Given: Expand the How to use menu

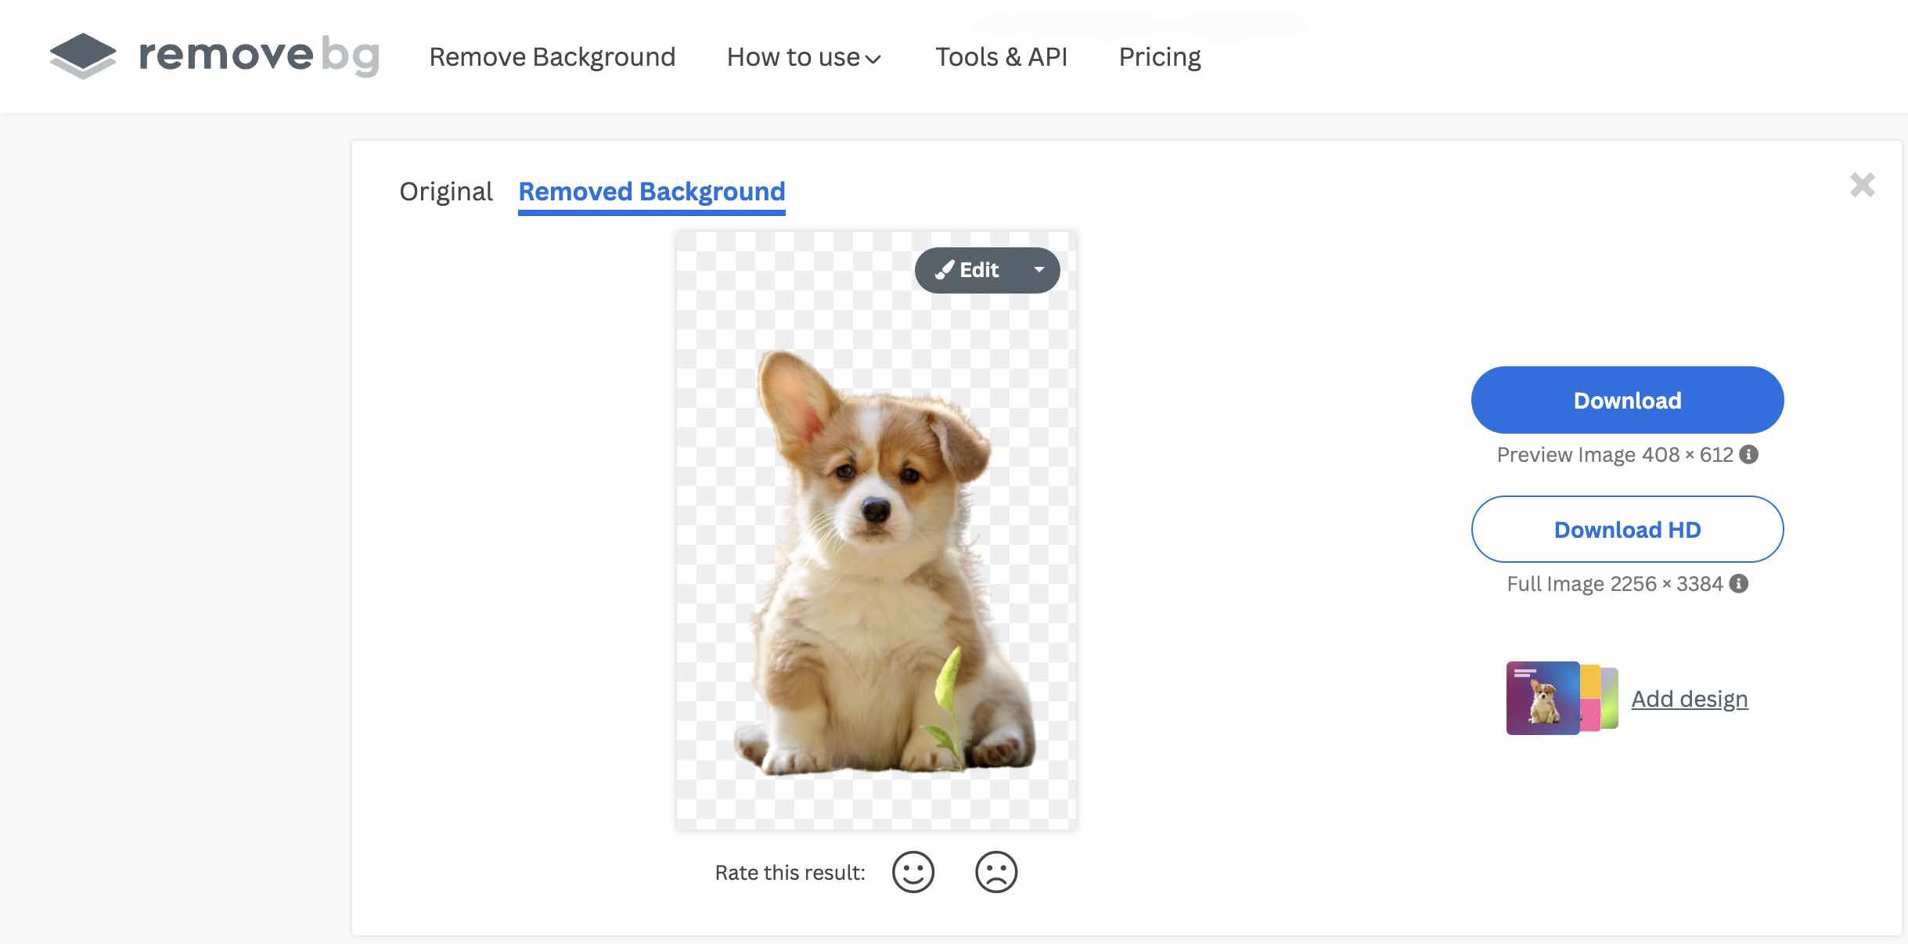Looking at the screenshot, I should pos(804,57).
